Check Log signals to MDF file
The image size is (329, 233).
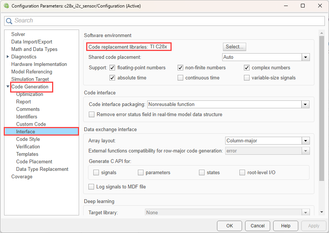click(91, 187)
